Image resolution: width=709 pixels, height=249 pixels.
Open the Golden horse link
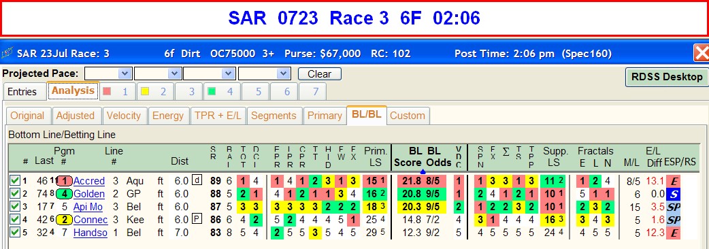pos(89,194)
